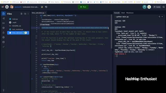Click the 'def dayOfWeekName(day):' line

(49, 65)
